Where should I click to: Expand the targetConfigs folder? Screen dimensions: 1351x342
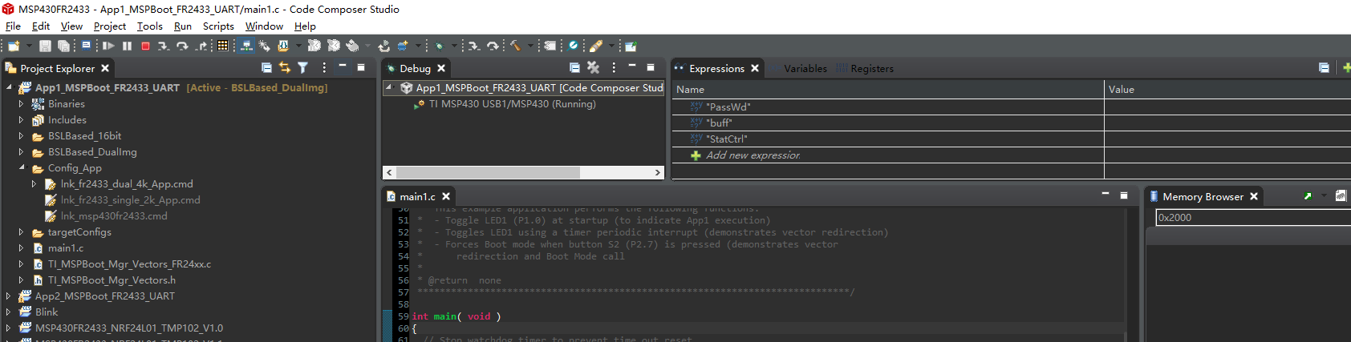point(22,231)
